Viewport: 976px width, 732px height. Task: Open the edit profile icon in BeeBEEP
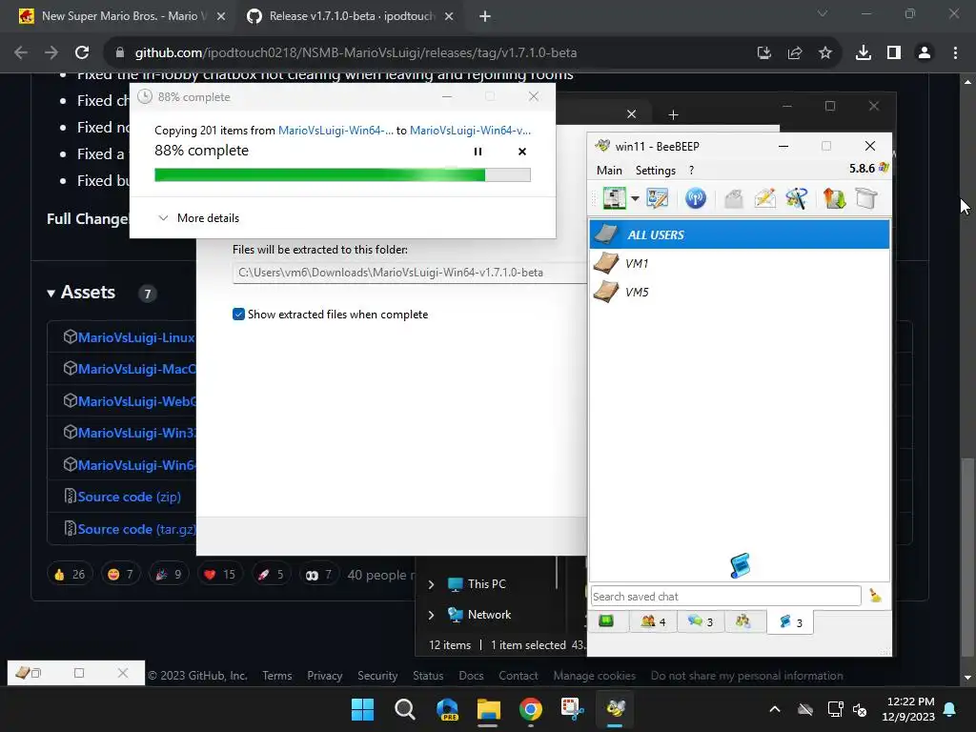(x=658, y=198)
